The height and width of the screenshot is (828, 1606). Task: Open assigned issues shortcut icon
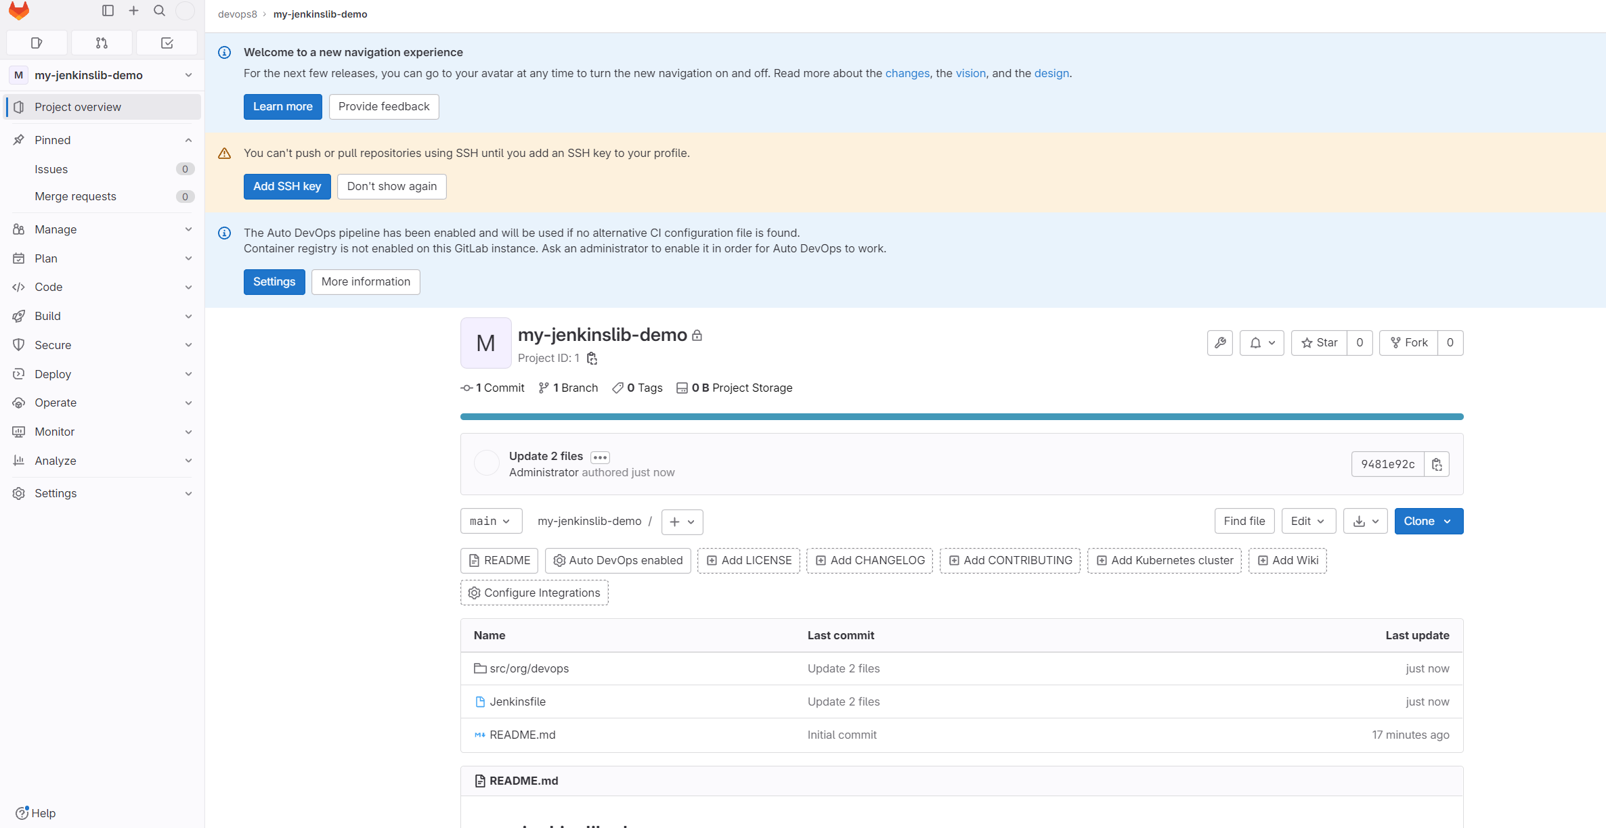click(x=37, y=43)
